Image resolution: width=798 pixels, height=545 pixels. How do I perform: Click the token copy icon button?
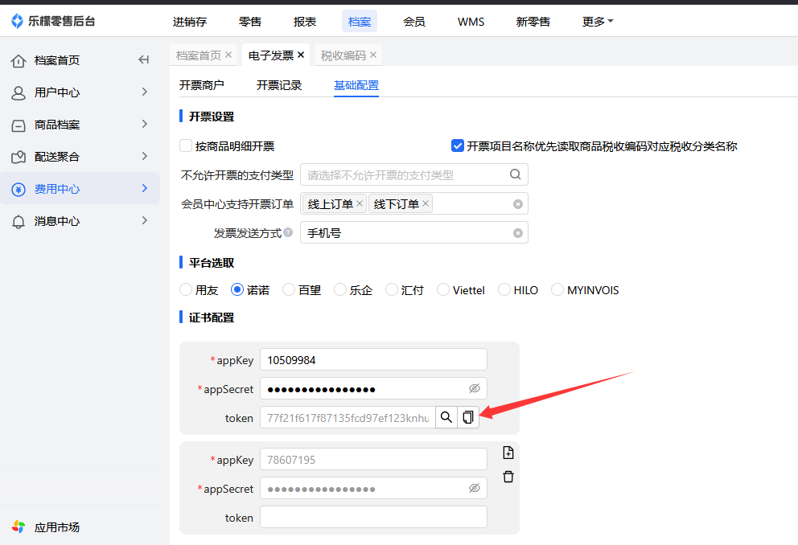(x=468, y=417)
